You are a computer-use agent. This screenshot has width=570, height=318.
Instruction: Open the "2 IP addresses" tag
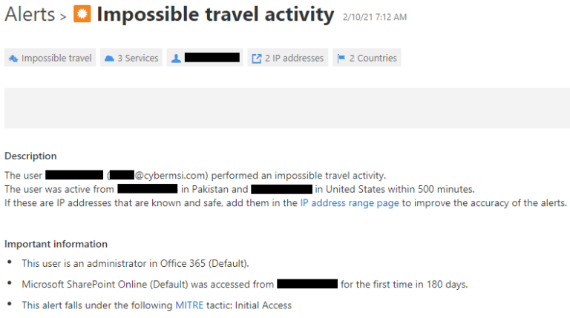[x=294, y=59]
